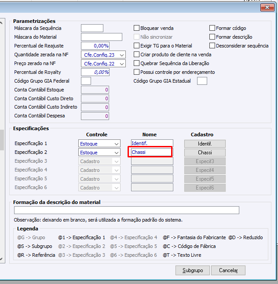Click the @R -> Referência legend entry
This screenshot has width=278, height=284.
pyautogui.click(x=36, y=255)
